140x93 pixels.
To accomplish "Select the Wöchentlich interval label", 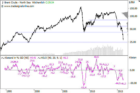I will coord(38,3).
